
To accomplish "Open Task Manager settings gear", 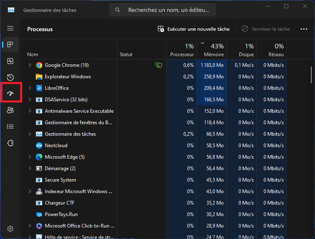I will point(10,229).
